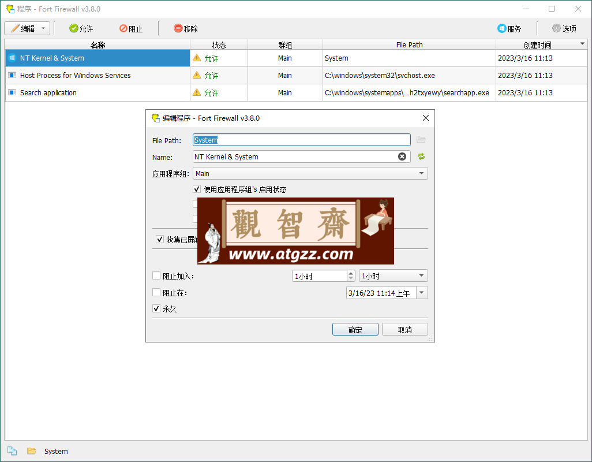Click the 编辑程序 dialog title icon
Viewport: 592px width, 462px height.
156,118
